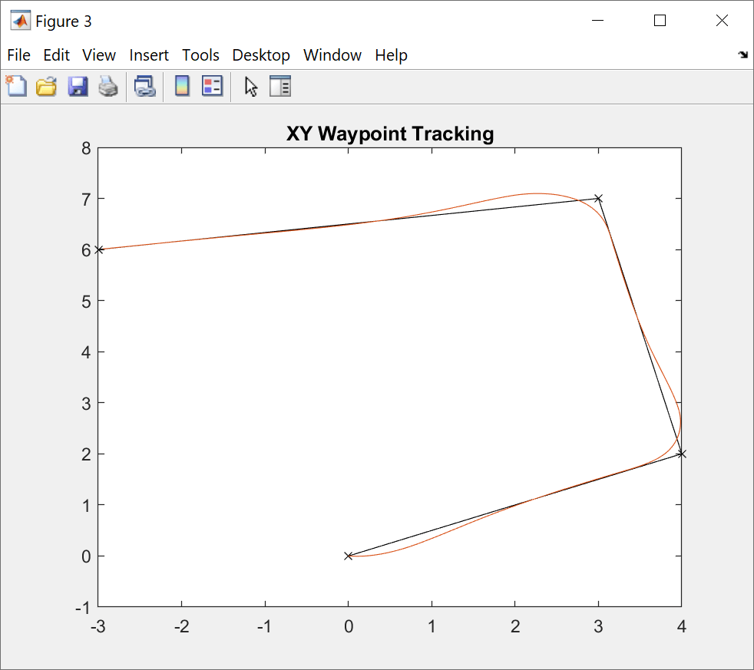Dock the figure using the corner arrow
This screenshot has height=670, width=754.
coord(742,55)
